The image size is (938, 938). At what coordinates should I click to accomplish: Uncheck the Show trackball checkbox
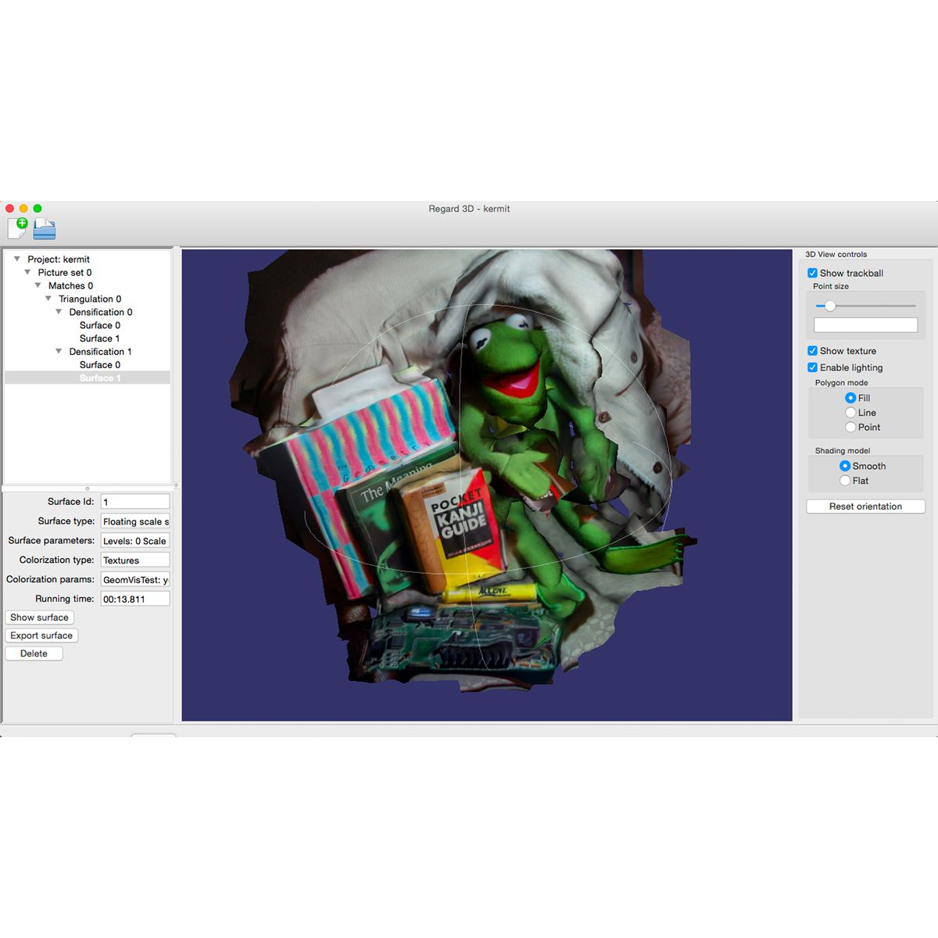(x=812, y=273)
